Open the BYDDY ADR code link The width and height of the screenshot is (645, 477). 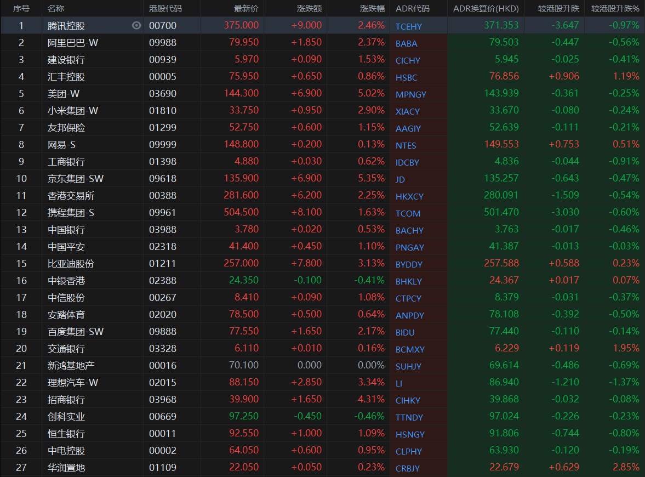pos(409,264)
